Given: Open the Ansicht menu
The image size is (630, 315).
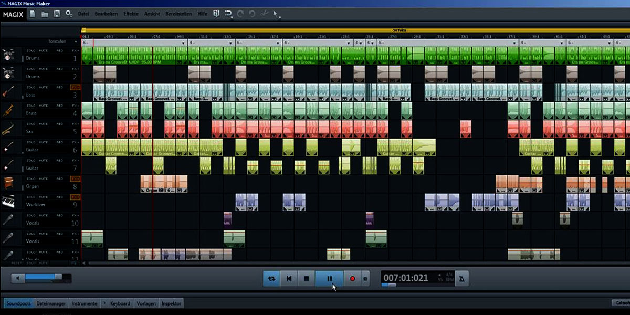Looking at the screenshot, I should coord(152,14).
